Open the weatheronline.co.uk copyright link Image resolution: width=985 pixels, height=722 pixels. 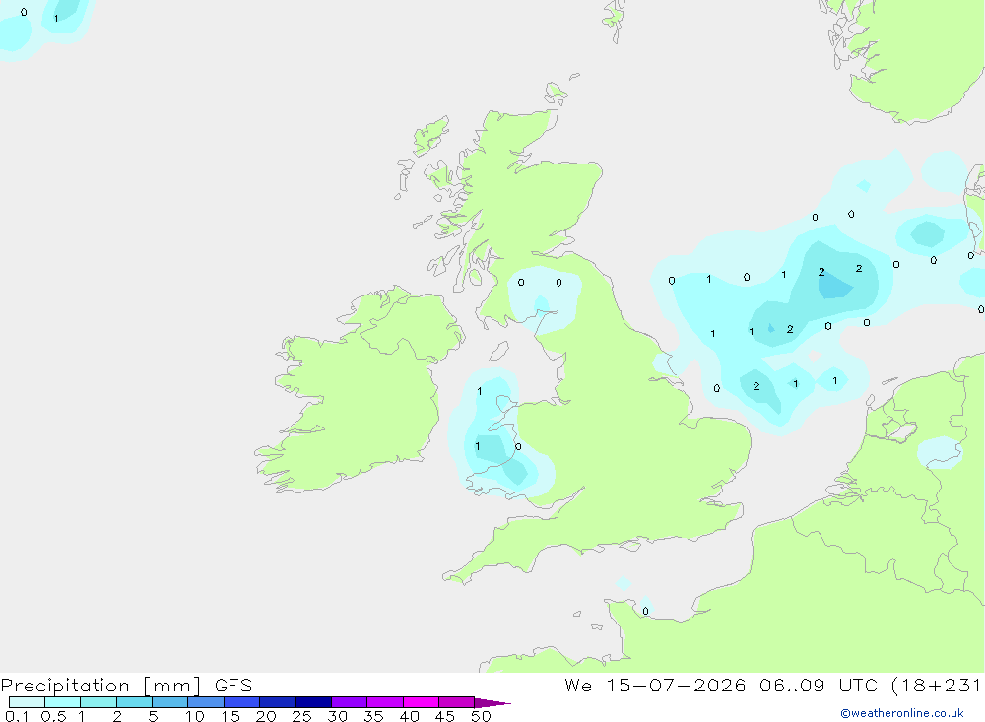coord(902,713)
